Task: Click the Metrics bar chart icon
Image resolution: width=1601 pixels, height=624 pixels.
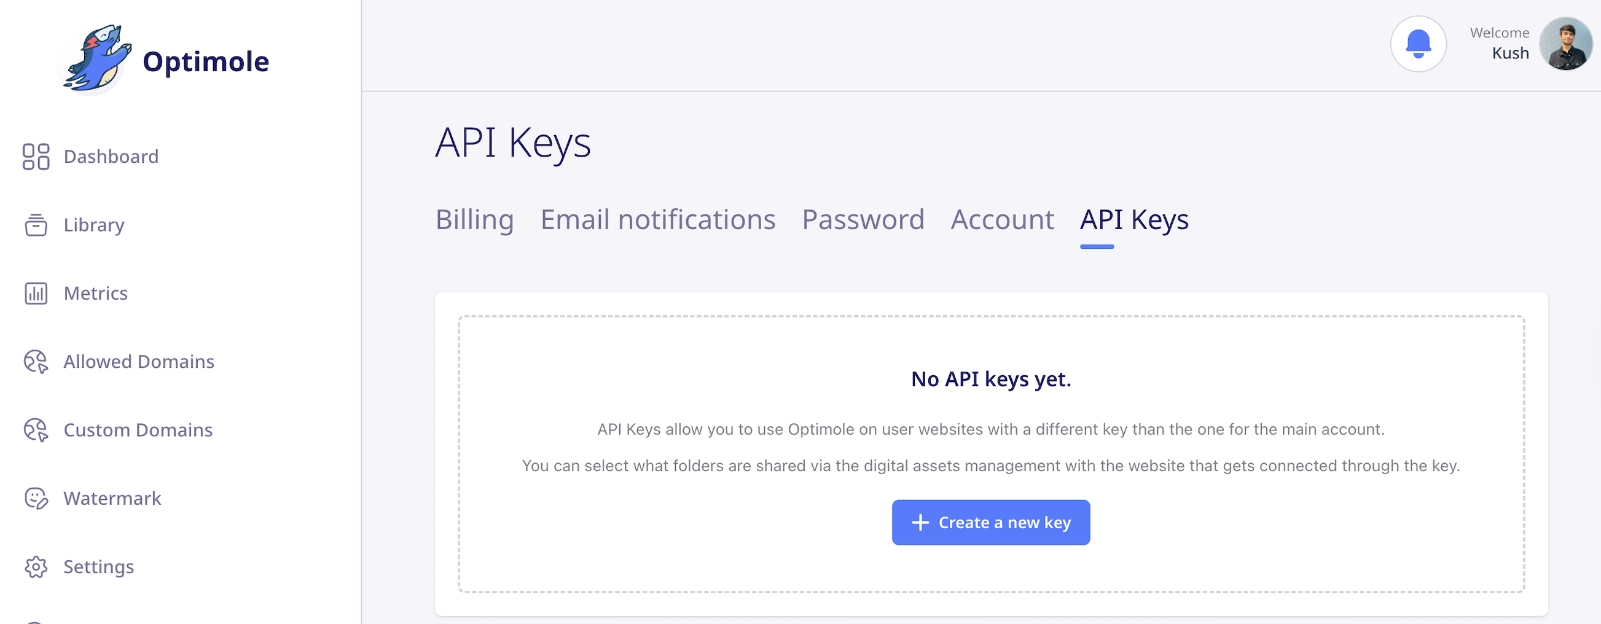Action: point(36,294)
